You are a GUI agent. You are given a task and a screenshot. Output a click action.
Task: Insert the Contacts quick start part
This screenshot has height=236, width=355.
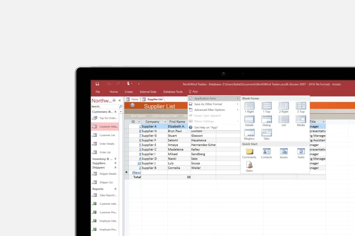tap(266, 153)
